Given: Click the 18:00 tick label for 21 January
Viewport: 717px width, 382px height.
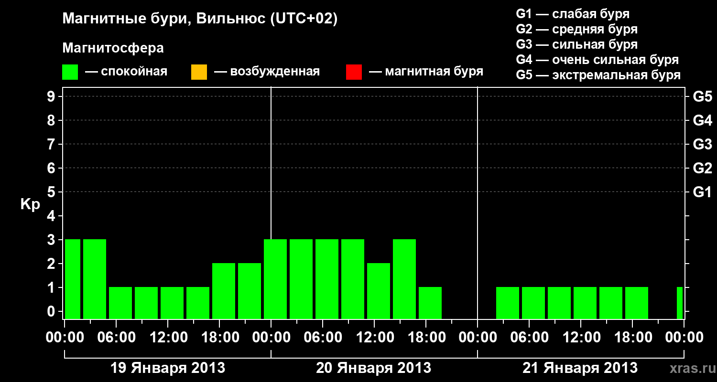Looking at the screenshot, I should click(x=633, y=337).
